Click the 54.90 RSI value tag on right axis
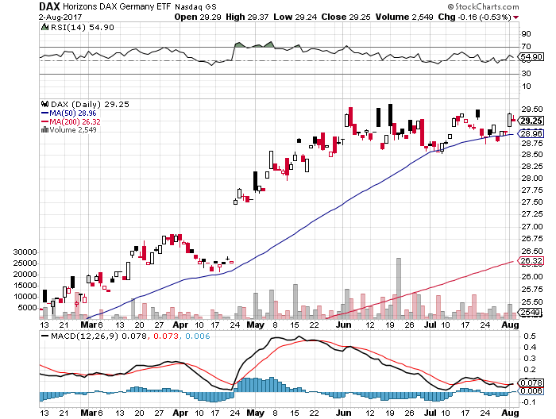Image resolution: width=556 pixels, height=419 pixels. click(x=531, y=58)
